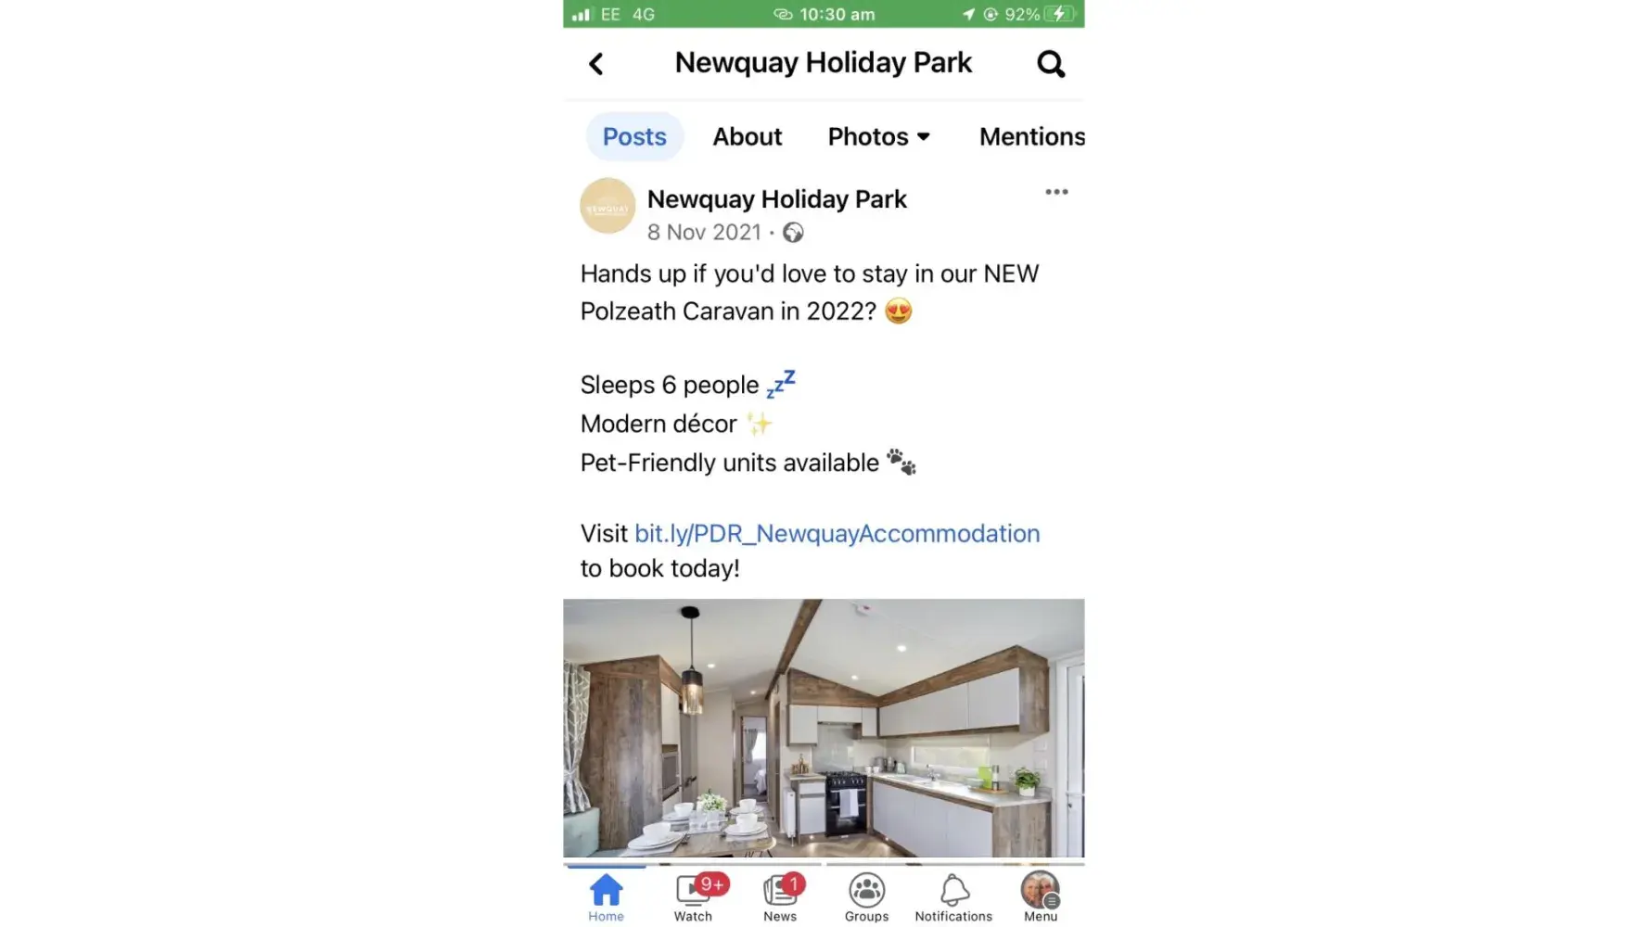Go to Home in bottom bar
This screenshot has width=1649, height=927.
point(606,897)
